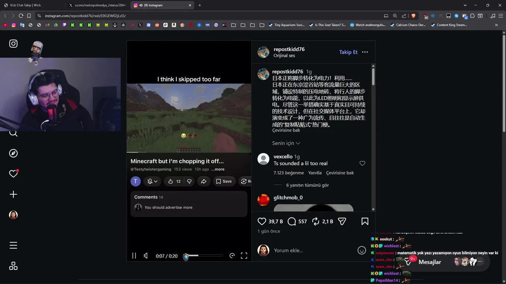Click the Create plus icon in sidebar
506x284 pixels.
[13, 194]
